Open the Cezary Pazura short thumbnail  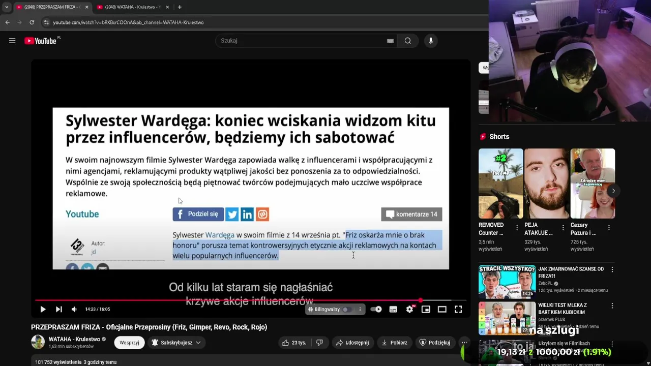click(593, 184)
